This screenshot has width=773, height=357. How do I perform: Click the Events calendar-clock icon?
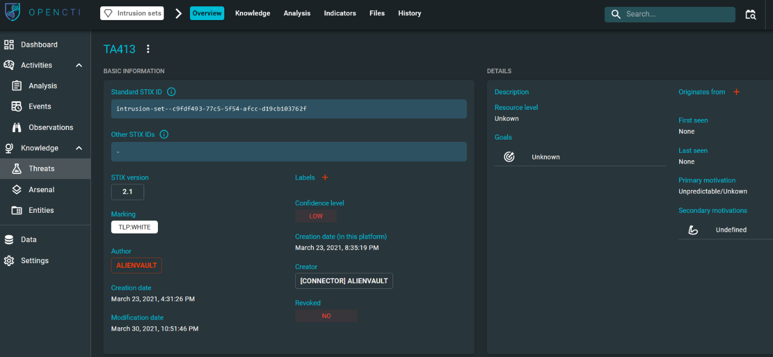tap(17, 106)
